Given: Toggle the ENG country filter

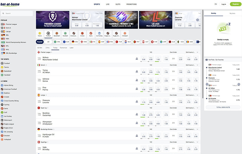Looking at the screenshot, I should tap(84, 42).
